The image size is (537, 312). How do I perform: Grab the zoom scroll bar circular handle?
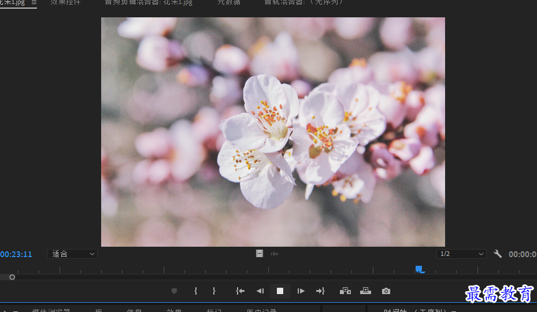click(12, 277)
